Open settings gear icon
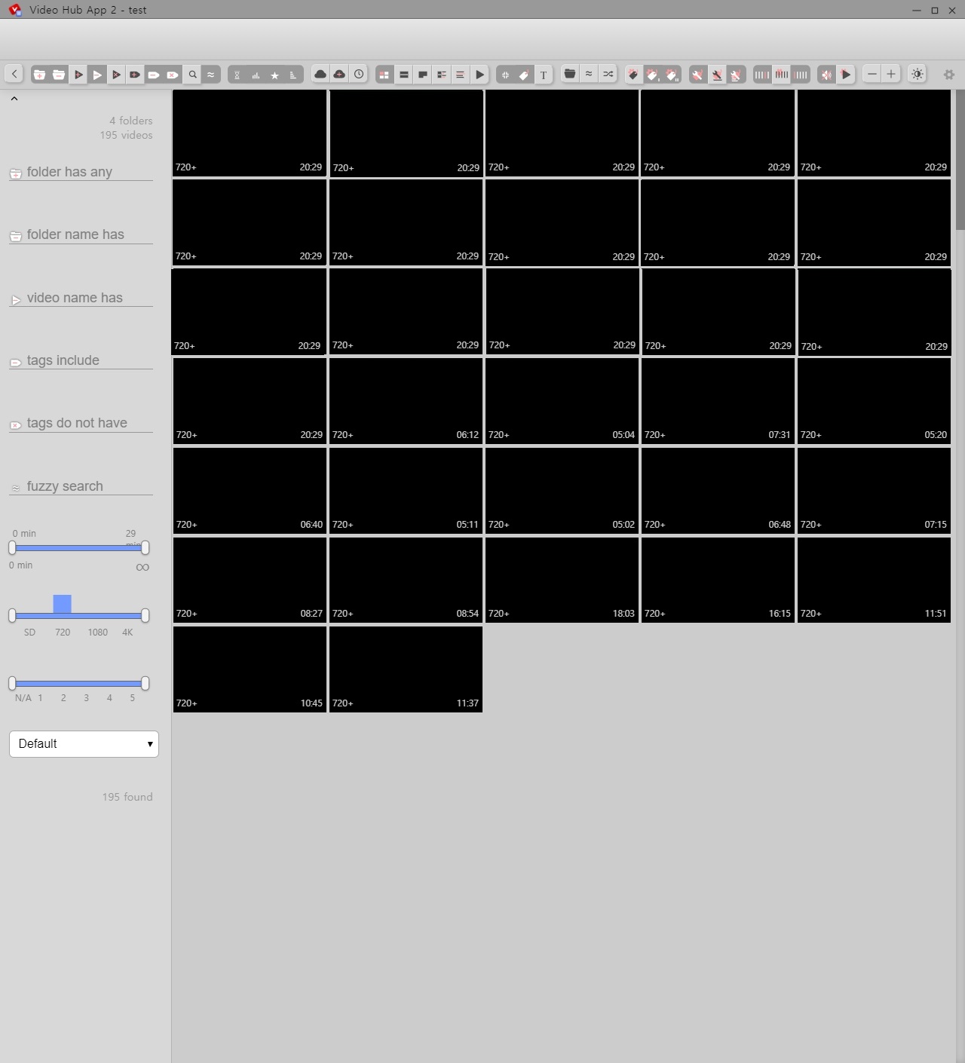The width and height of the screenshot is (965, 1063). 949,75
